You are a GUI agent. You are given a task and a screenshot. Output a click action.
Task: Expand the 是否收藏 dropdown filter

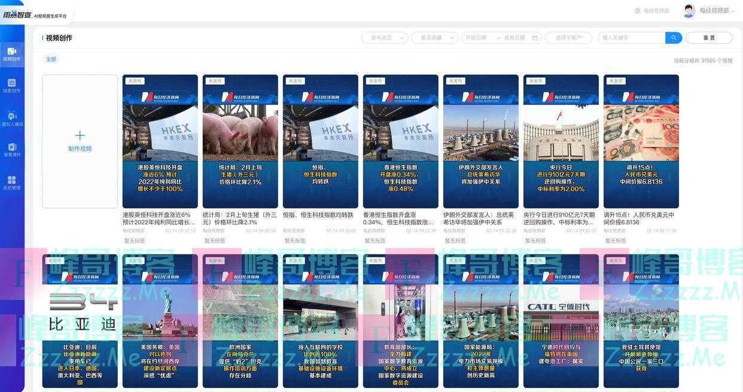click(434, 38)
